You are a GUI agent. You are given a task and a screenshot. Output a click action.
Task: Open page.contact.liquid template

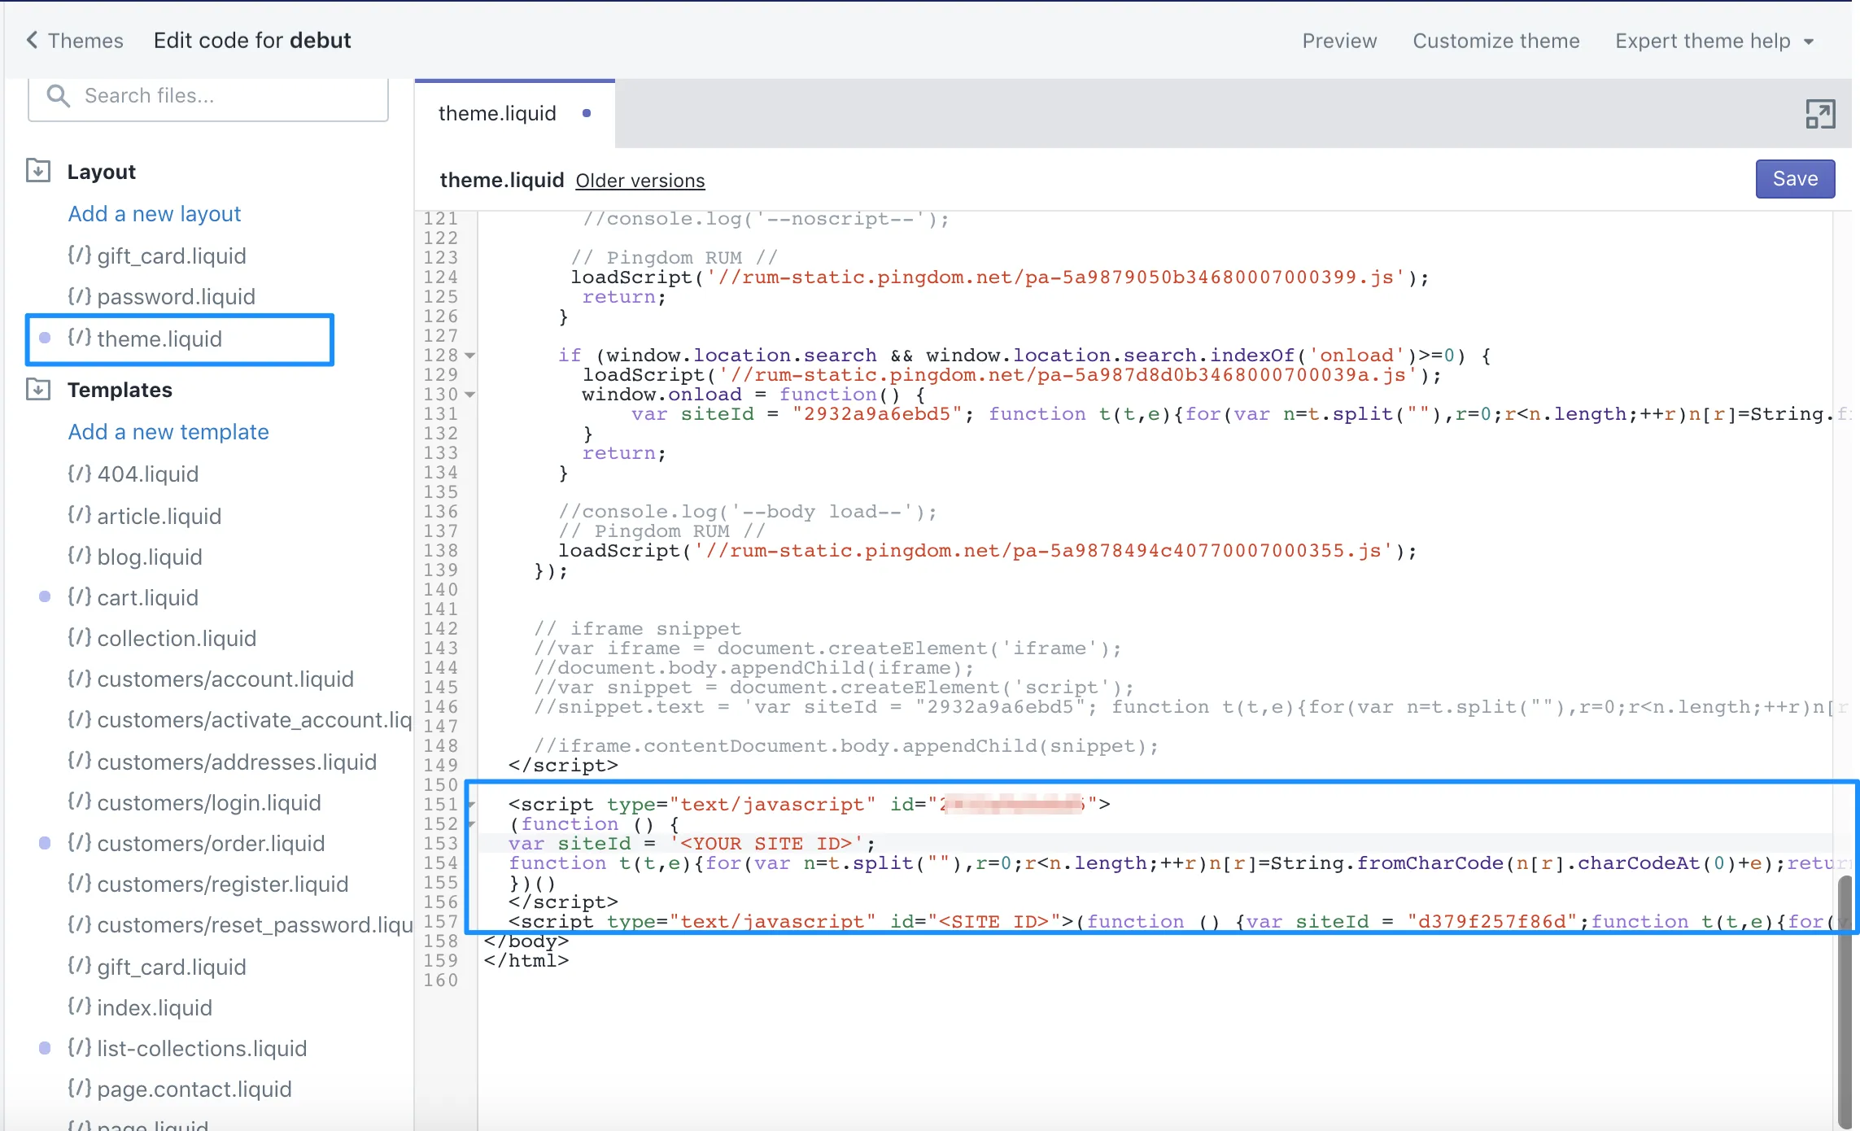(194, 1090)
